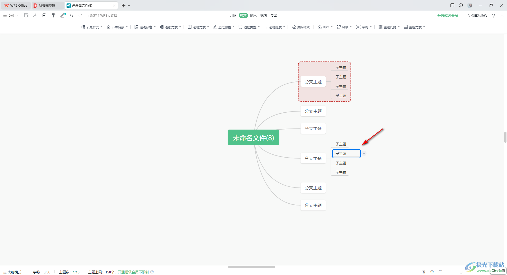Screen dimensions: 507x275
Task: Click the 开通超级会员 link
Action: click(448, 16)
